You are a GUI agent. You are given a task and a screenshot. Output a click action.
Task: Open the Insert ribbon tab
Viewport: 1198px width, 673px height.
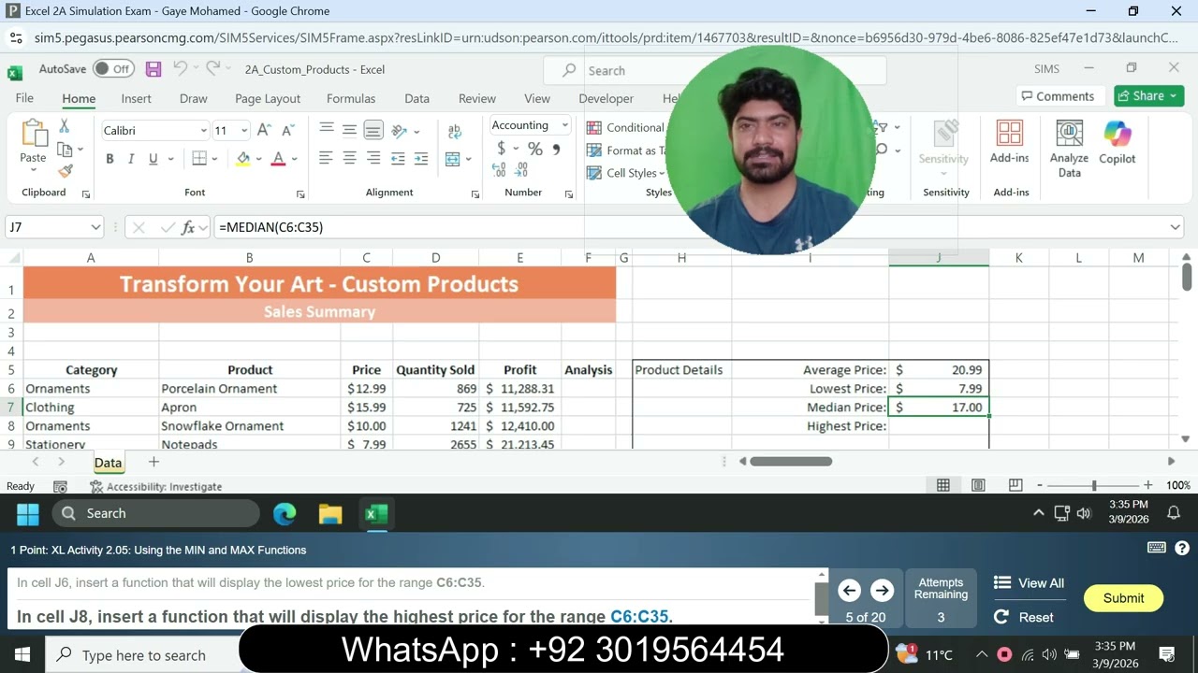[x=136, y=98]
